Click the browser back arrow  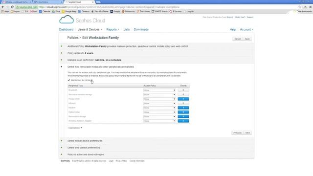tap(3, 7)
